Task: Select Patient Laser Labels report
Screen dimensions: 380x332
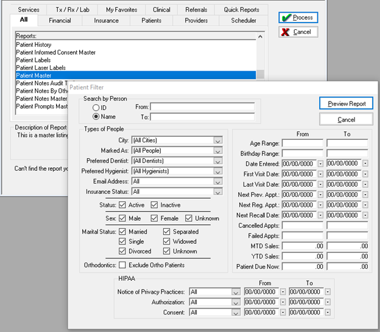Action: click(136, 67)
